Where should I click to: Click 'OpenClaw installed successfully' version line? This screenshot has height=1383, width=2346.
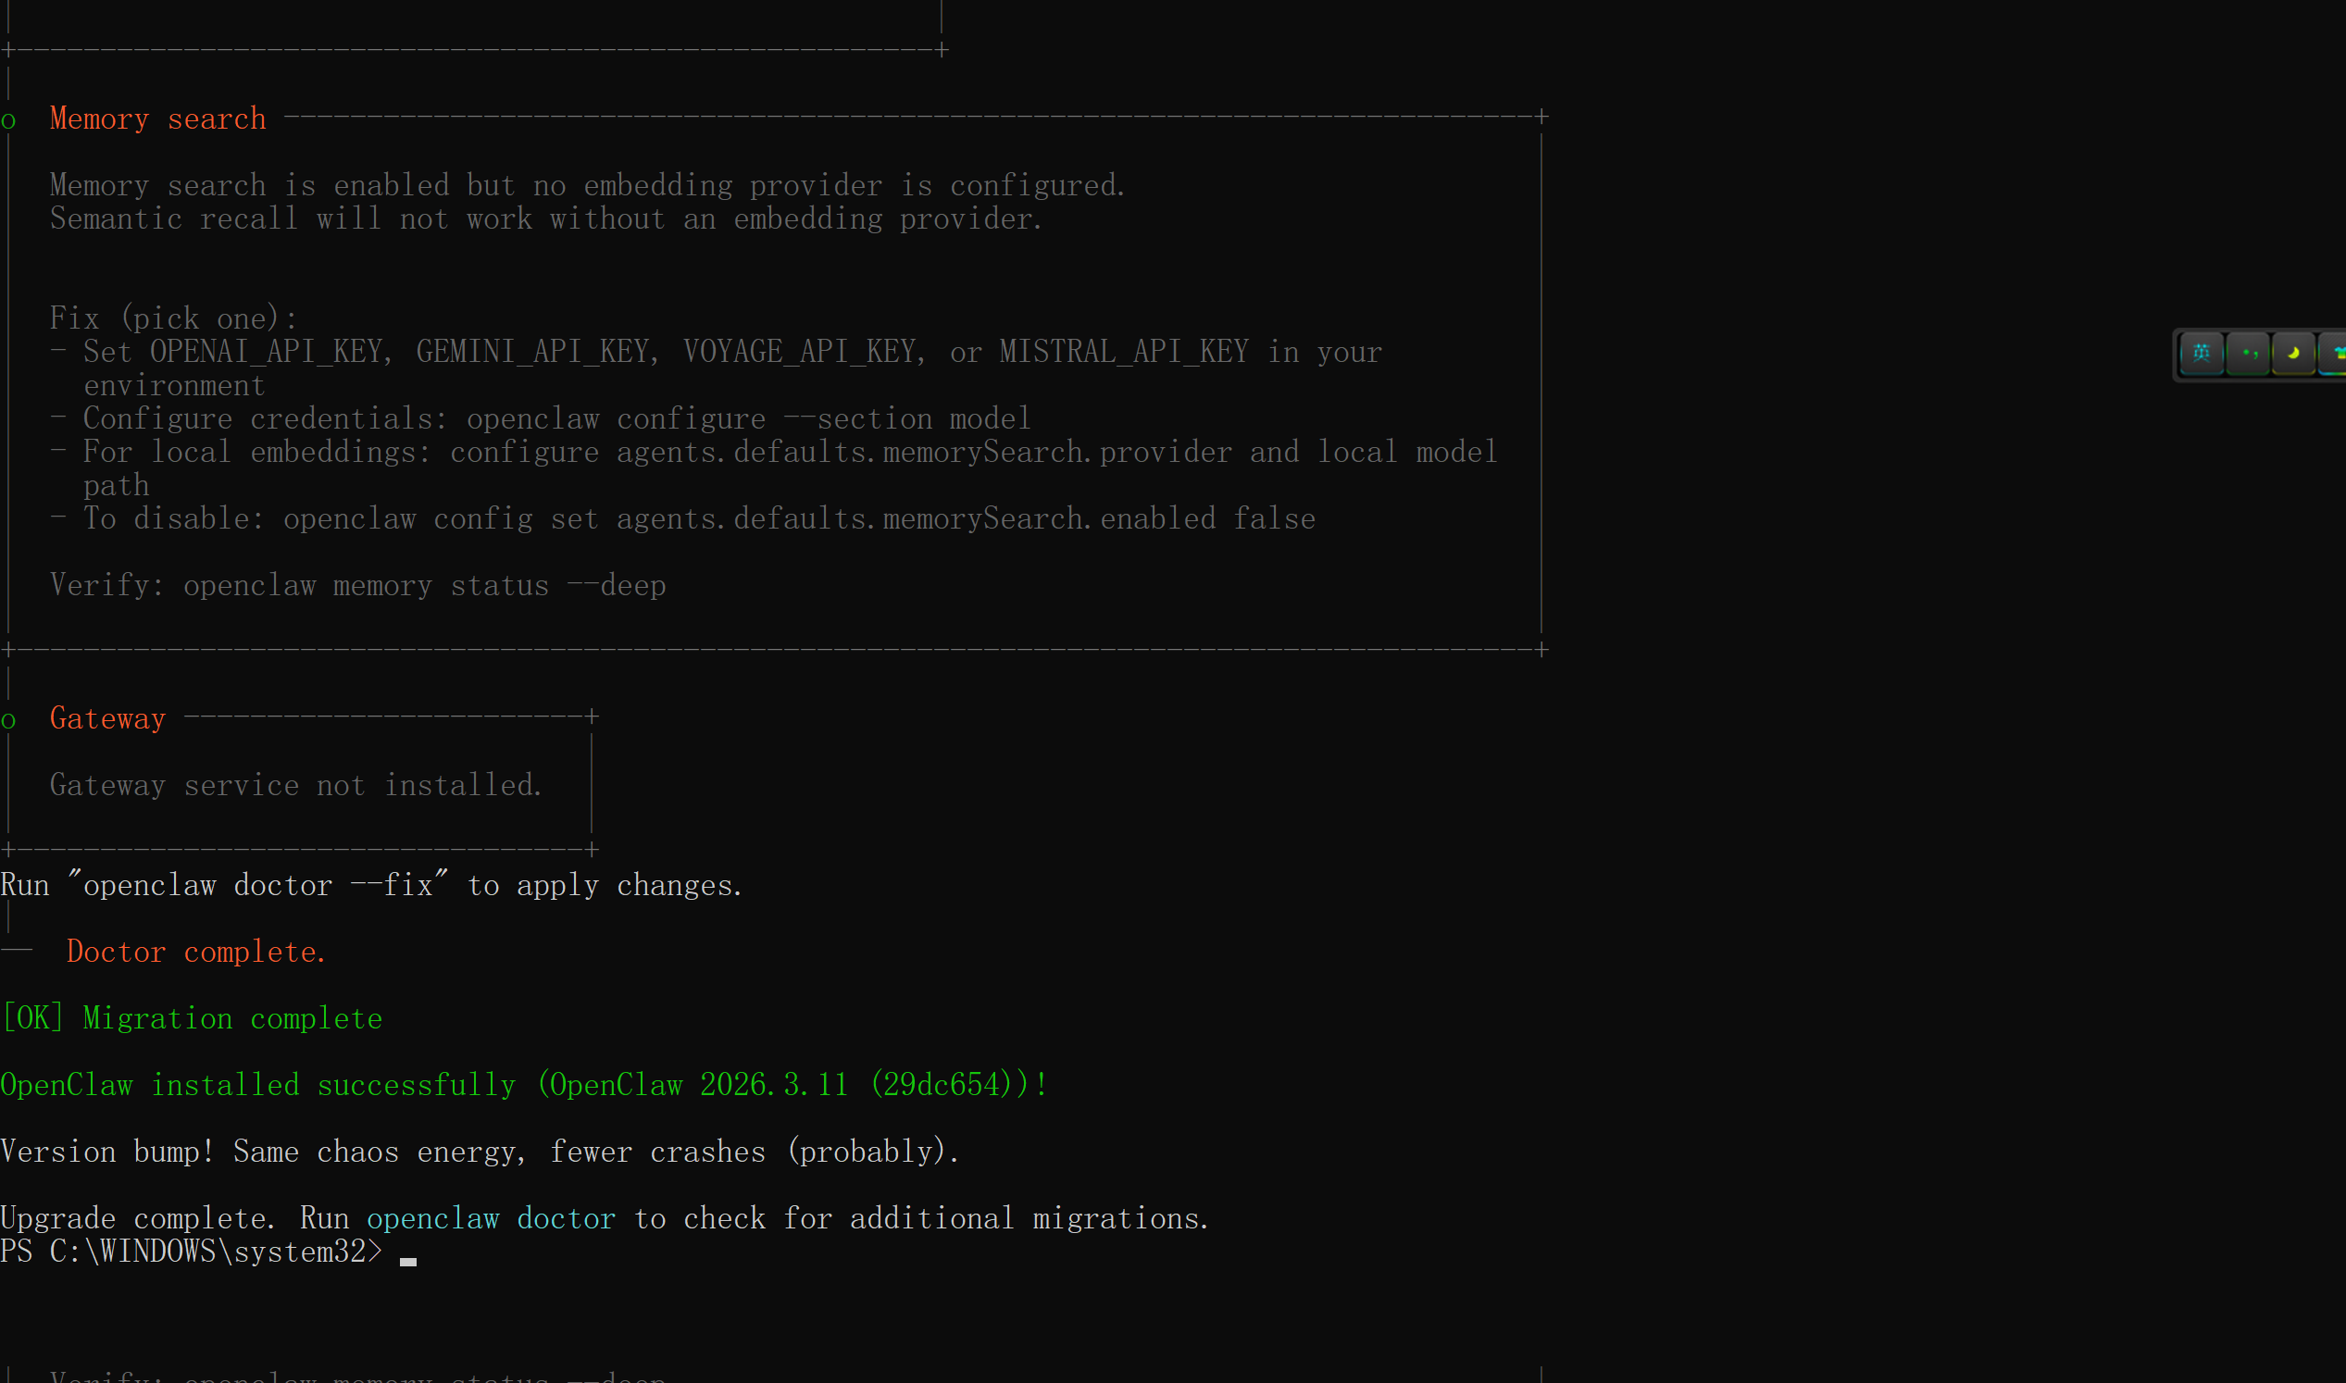524,1085
